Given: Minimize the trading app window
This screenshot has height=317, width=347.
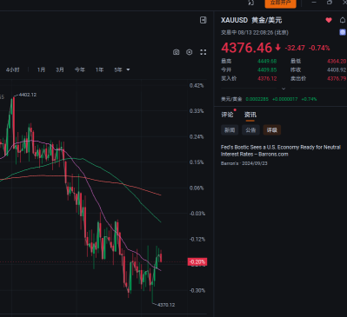Looking at the screenshot, I should (x=314, y=3).
